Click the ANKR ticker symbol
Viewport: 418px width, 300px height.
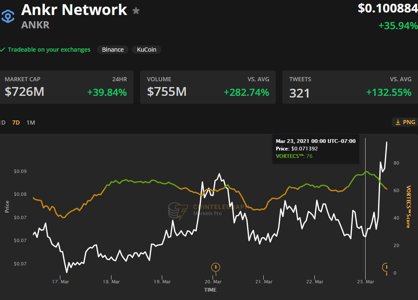pos(35,25)
